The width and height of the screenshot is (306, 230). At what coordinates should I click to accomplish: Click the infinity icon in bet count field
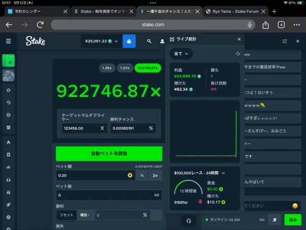[x=157, y=195]
